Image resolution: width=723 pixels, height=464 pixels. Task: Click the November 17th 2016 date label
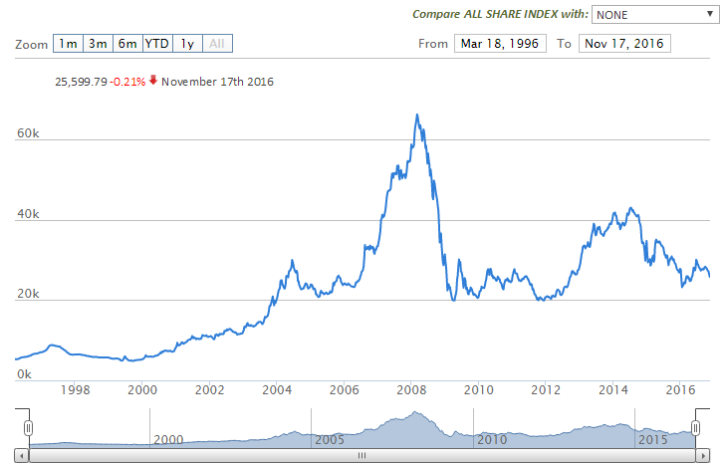coord(217,82)
